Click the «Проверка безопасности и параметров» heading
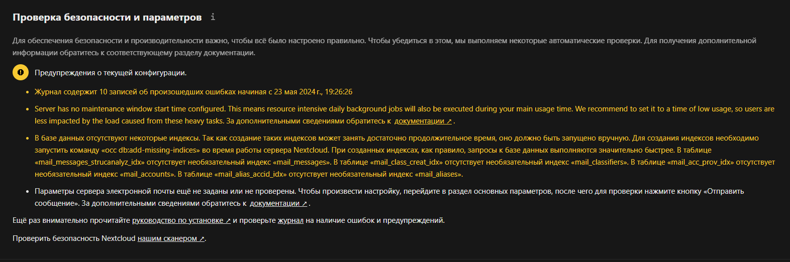Image resolution: width=790 pixels, height=262 pixels. click(x=107, y=17)
